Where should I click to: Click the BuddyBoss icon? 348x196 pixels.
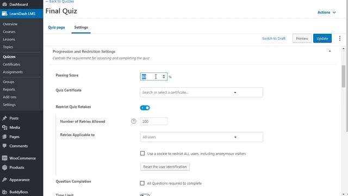[4, 192]
